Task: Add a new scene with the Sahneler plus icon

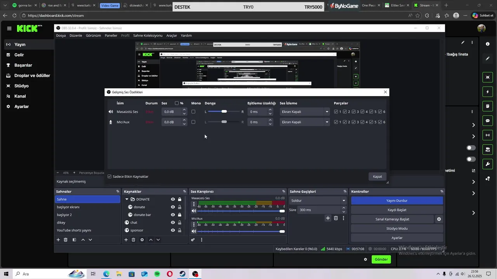Action: 58,240
